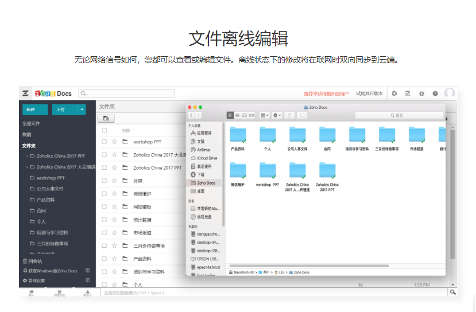This screenshot has height=312, width=476.
Task: Open the 上传 dropdown arrow
Action: click(x=82, y=110)
